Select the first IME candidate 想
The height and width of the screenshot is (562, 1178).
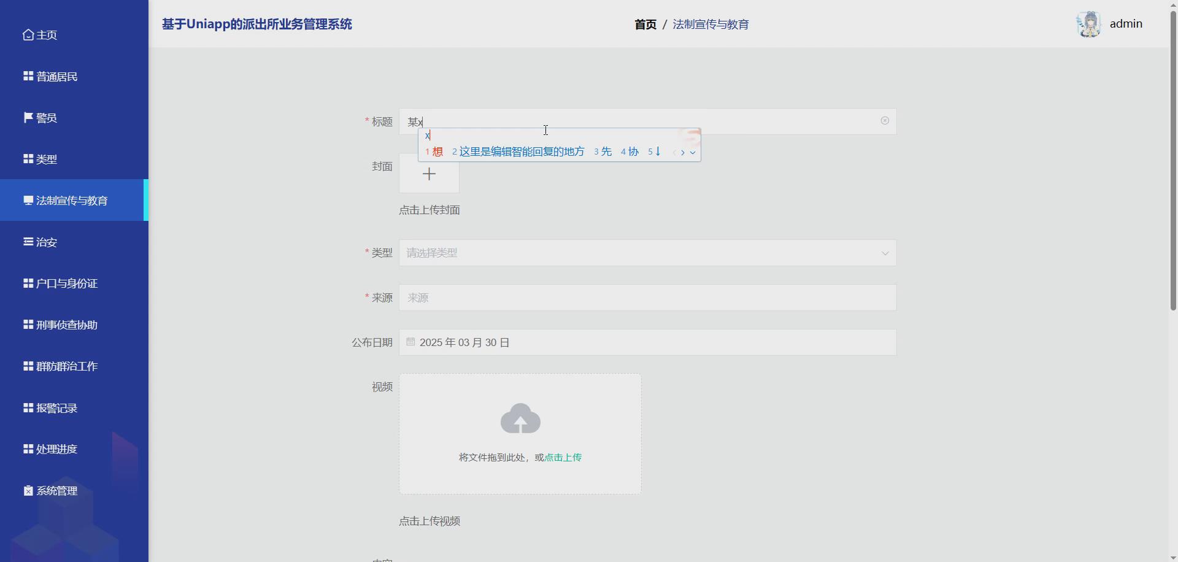pos(437,151)
